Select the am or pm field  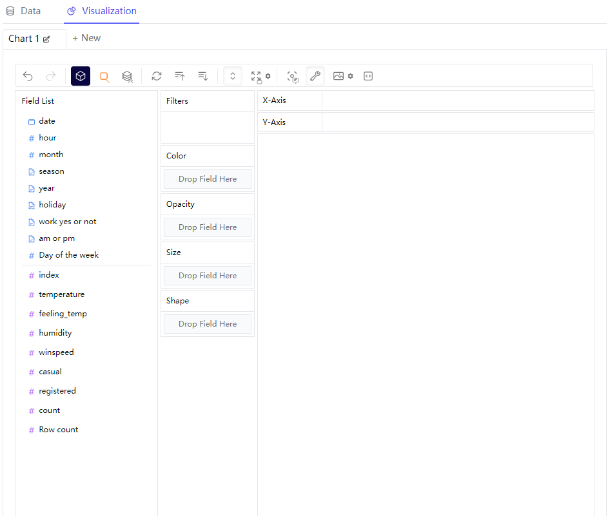(57, 238)
